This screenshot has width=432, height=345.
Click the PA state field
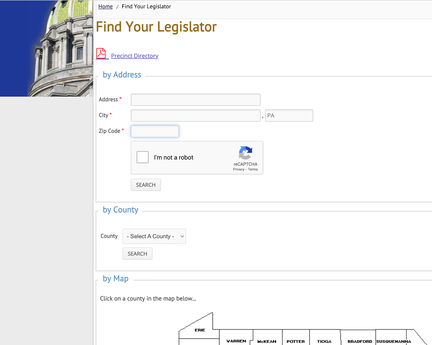pos(289,115)
